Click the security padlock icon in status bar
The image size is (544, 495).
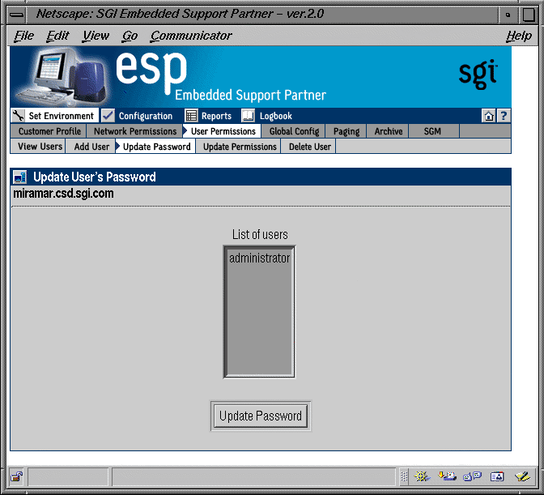[x=16, y=476]
